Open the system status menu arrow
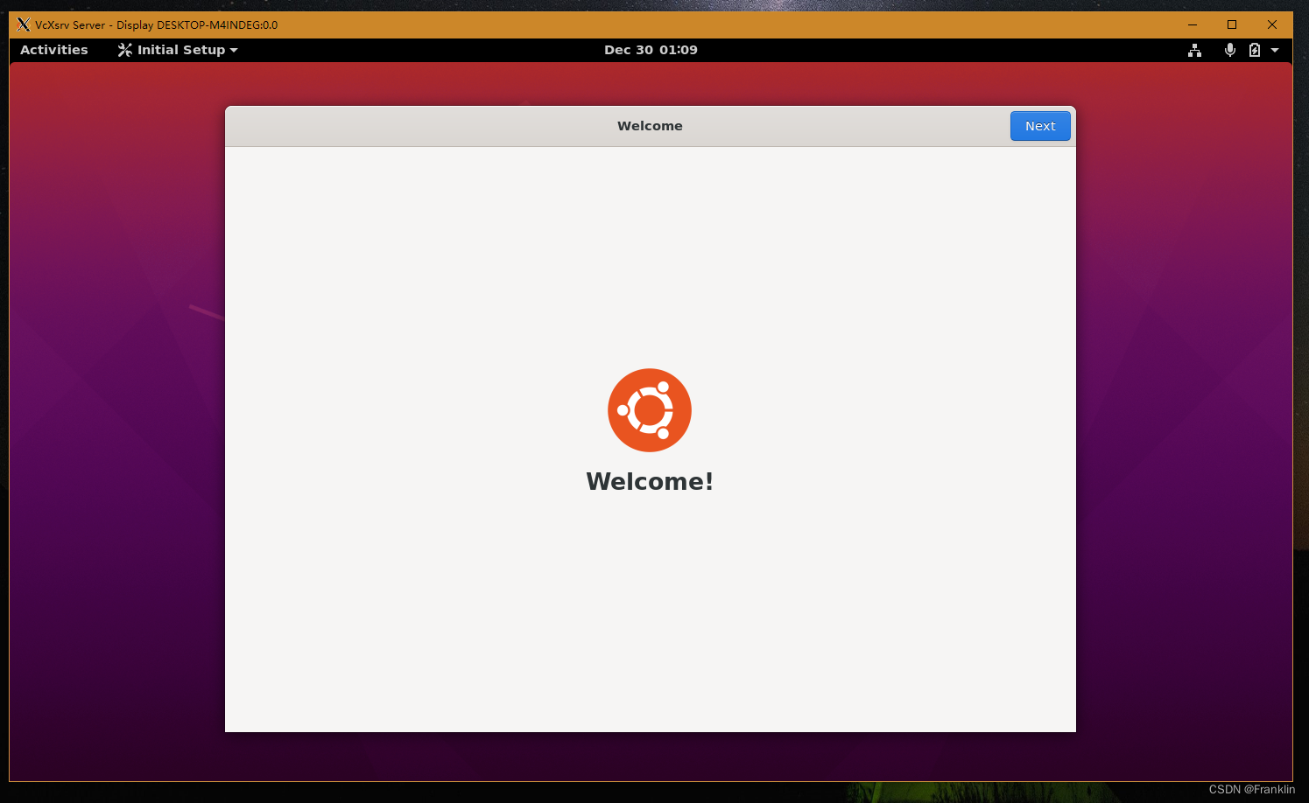 click(x=1275, y=50)
